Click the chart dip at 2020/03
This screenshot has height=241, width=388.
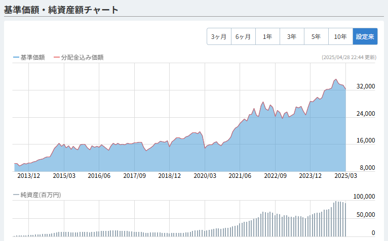point(205,148)
